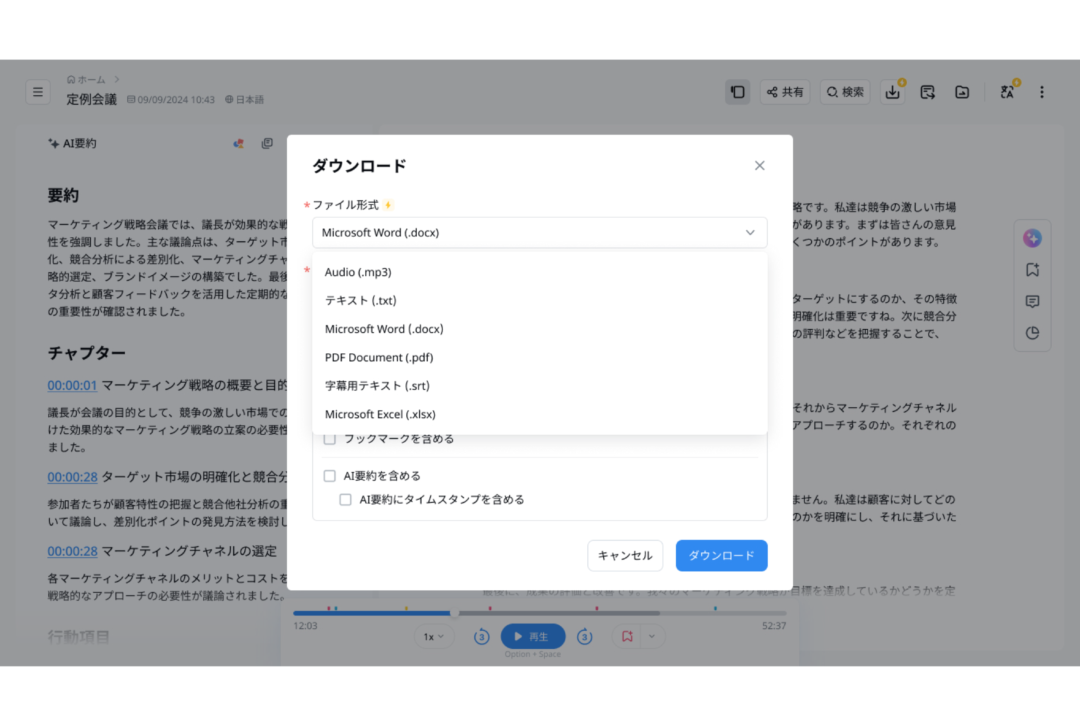The width and height of the screenshot is (1080, 726).
Task: Open the download icon in toolbar
Action: [892, 92]
